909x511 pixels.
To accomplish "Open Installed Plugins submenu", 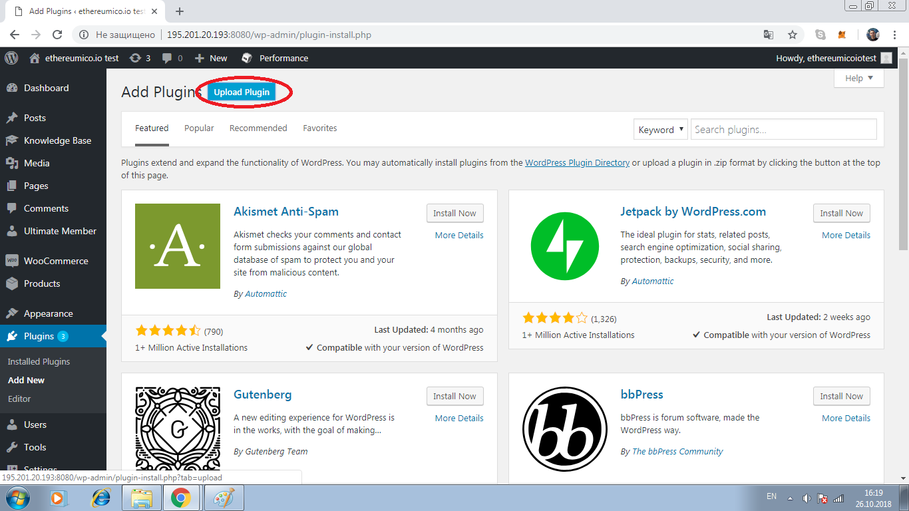I will [x=39, y=361].
